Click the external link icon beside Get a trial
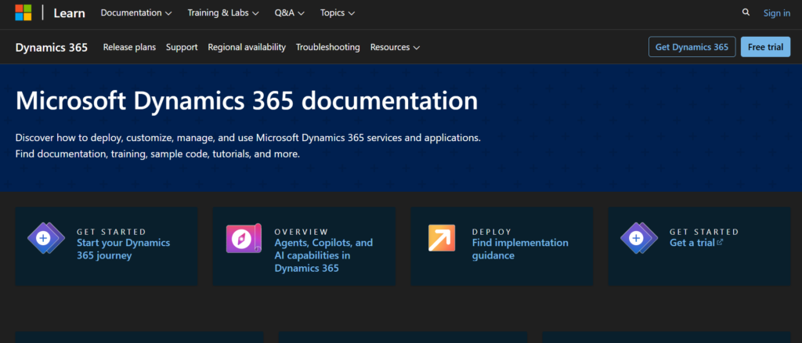This screenshot has height=343, width=802. point(720,243)
